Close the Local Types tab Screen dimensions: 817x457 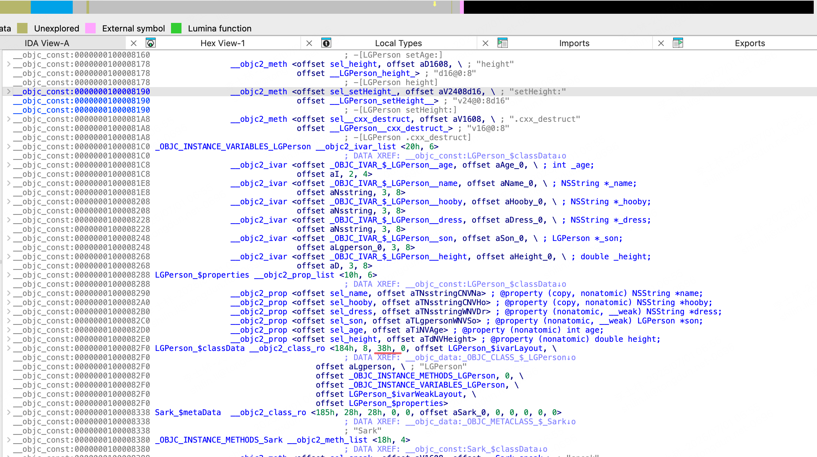(x=485, y=43)
